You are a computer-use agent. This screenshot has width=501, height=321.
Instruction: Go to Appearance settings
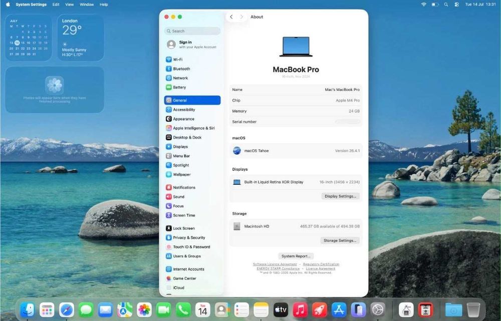[x=192, y=119]
